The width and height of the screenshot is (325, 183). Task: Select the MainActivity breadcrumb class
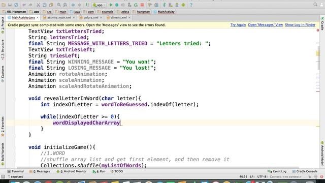click(x=164, y=12)
